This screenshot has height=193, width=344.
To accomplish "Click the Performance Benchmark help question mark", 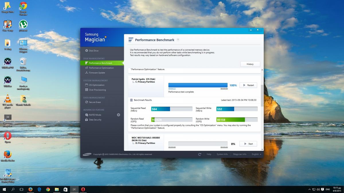I will [x=178, y=40].
